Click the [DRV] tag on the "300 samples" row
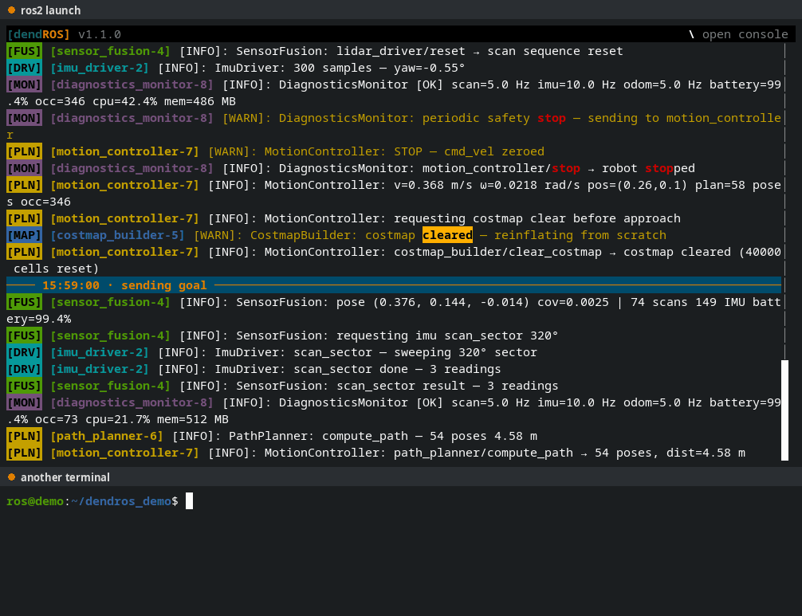802x616 pixels. (x=24, y=68)
